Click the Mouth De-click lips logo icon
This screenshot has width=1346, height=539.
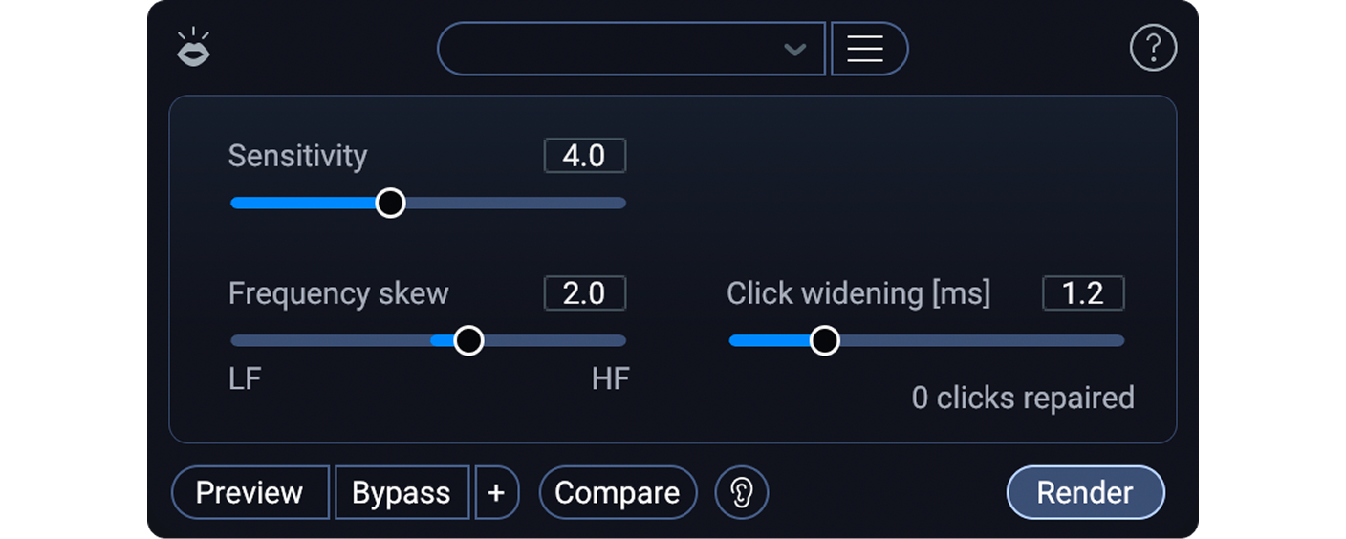[194, 49]
